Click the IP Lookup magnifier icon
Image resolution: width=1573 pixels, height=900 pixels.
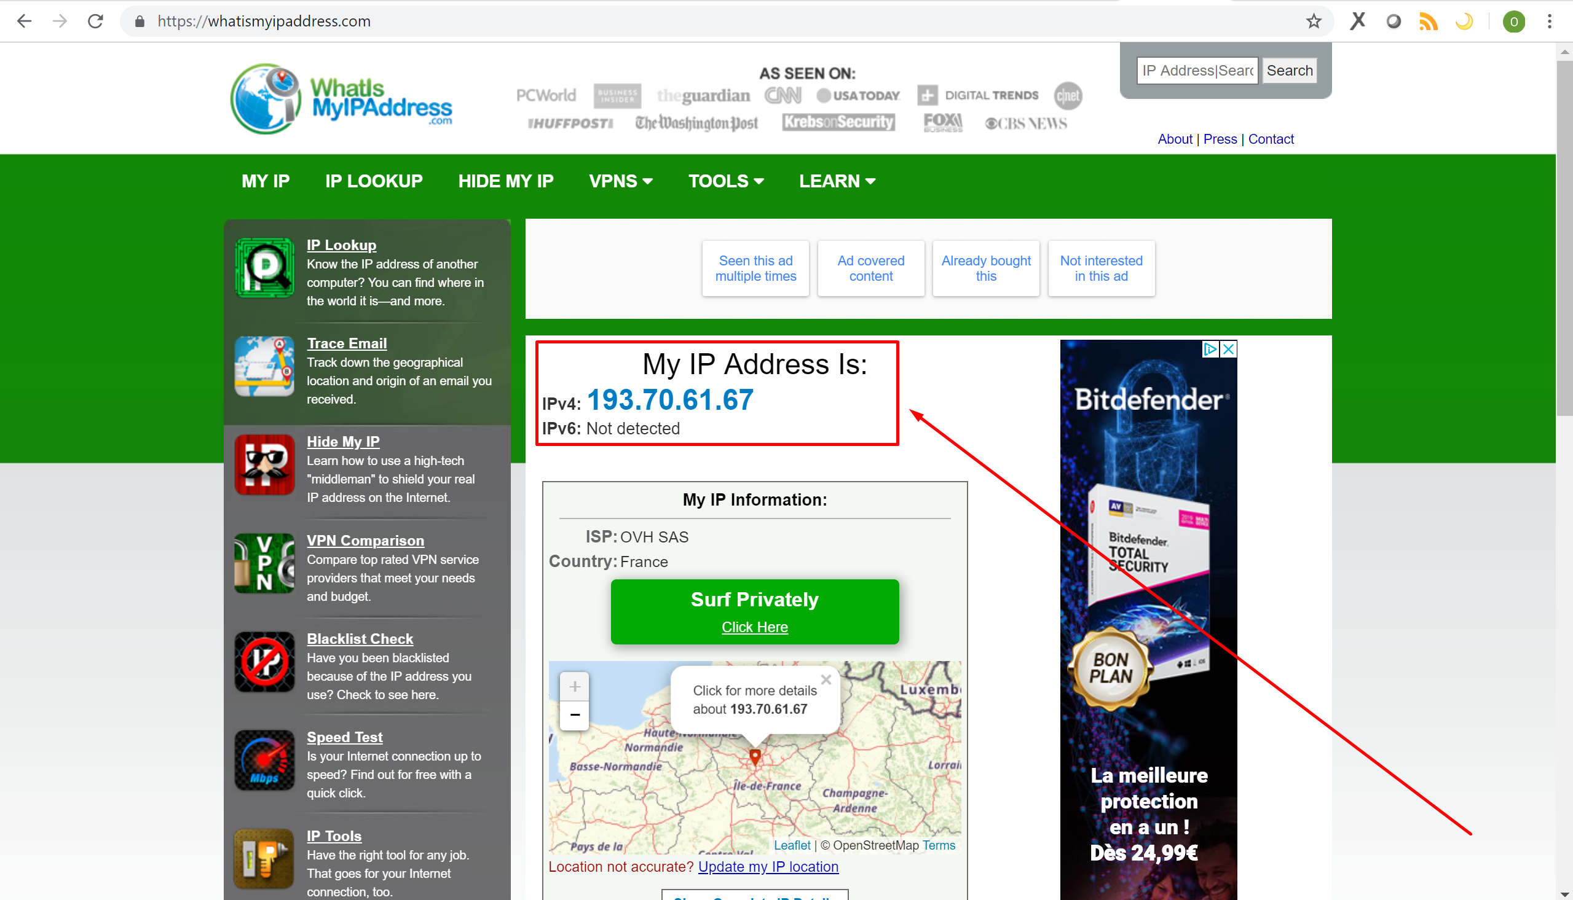[265, 268]
